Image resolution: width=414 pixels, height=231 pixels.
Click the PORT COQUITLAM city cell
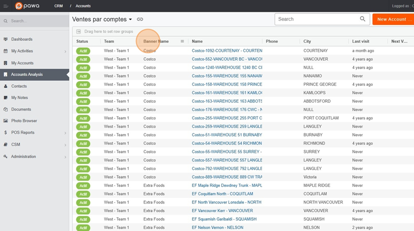point(321,118)
